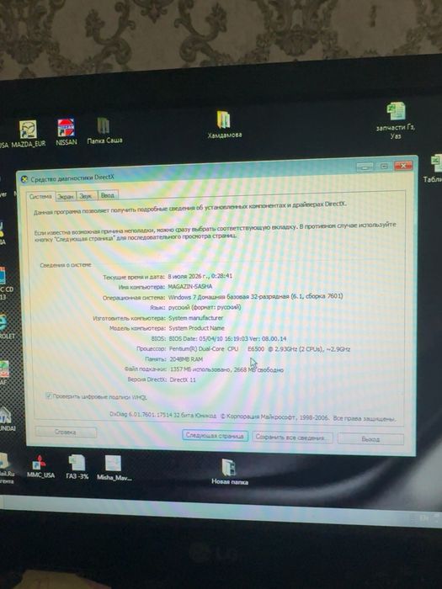Image resolution: width=442 pixels, height=589 pixels.
Task: Click the DirectX icon in title bar
Action: (24, 179)
